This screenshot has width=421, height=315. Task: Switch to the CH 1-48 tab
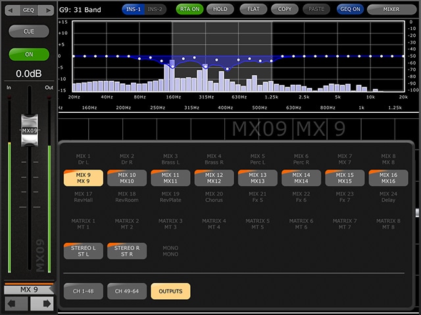[x=83, y=291]
